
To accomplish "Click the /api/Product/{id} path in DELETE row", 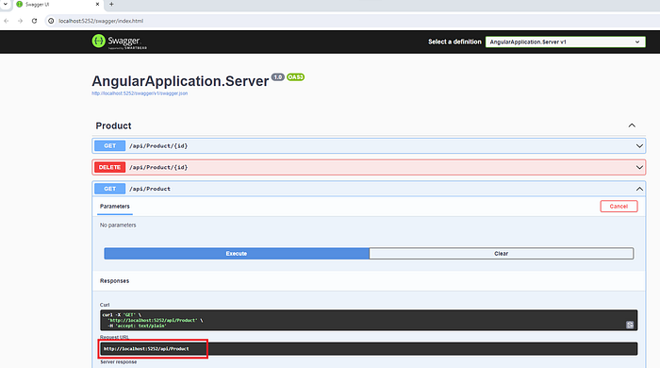I will pos(158,168).
